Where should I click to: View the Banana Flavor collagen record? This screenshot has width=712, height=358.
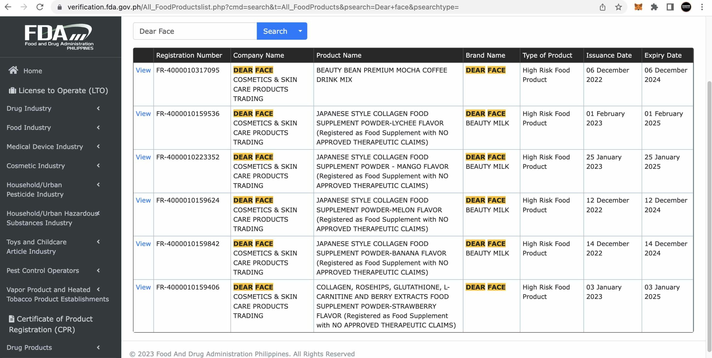tap(143, 244)
